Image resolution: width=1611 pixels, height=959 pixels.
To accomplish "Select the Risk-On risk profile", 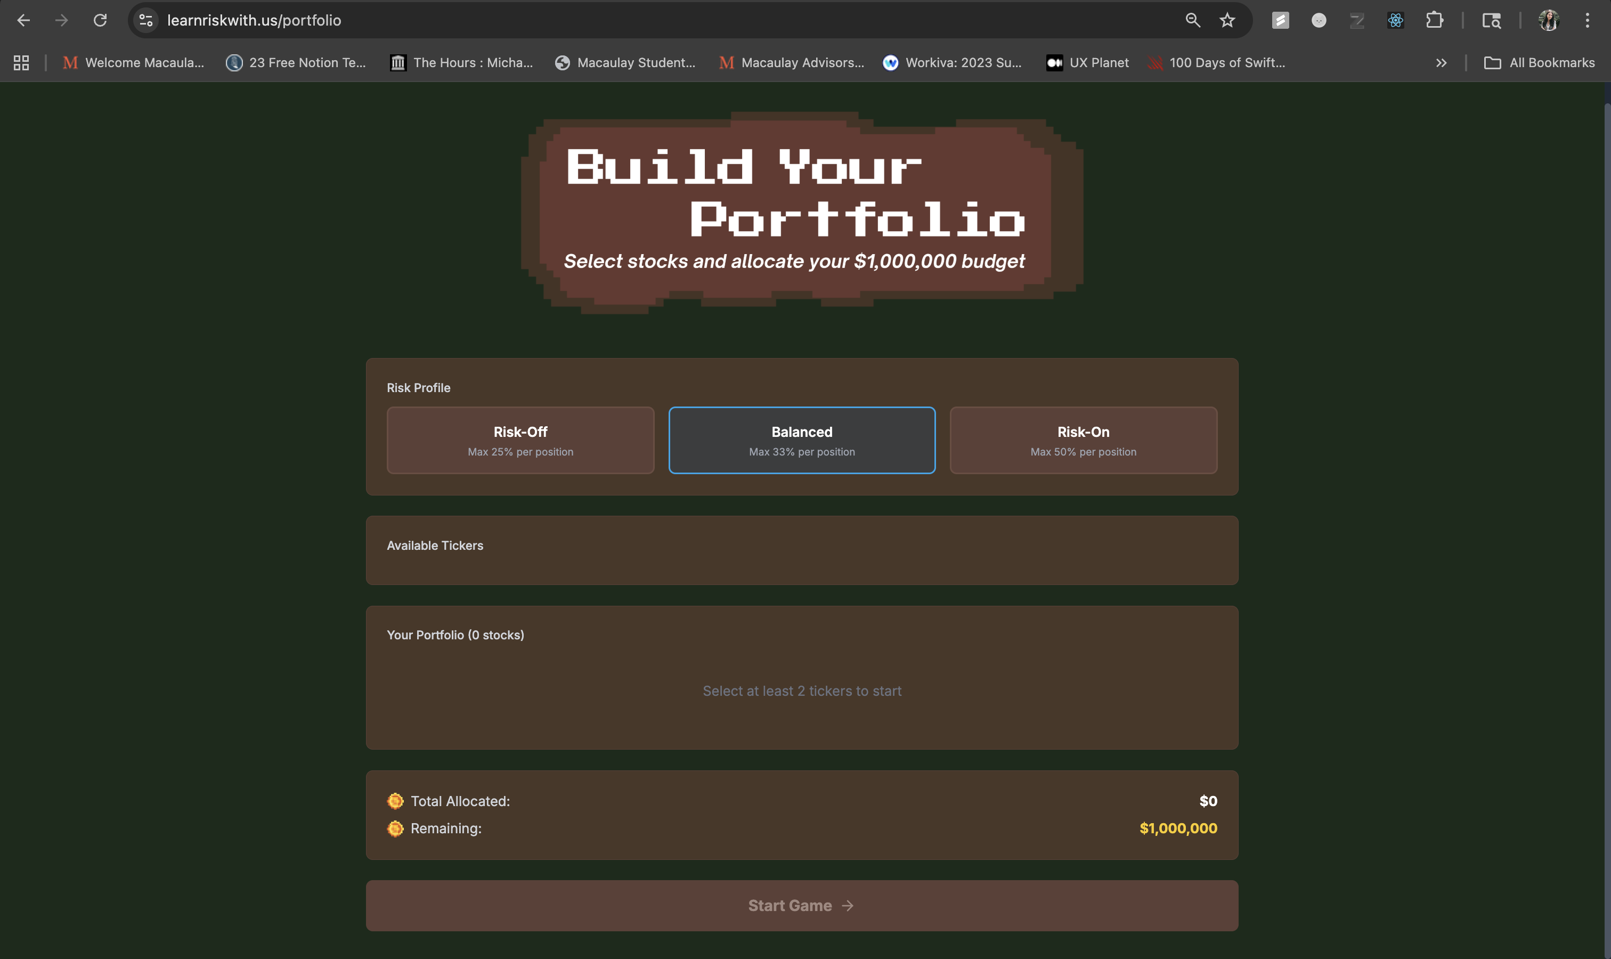I will pyautogui.click(x=1083, y=440).
